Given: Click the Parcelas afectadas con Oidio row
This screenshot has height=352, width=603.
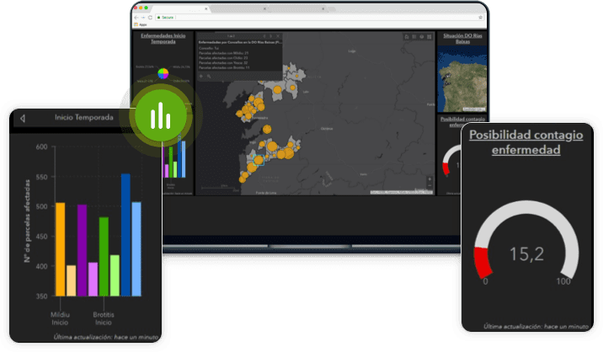Looking at the screenshot, I should click(223, 58).
